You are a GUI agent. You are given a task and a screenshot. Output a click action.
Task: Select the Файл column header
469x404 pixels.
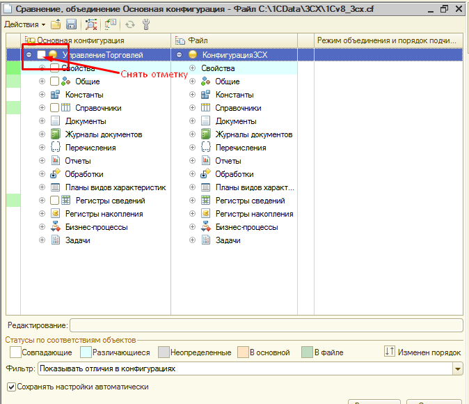[234, 40]
